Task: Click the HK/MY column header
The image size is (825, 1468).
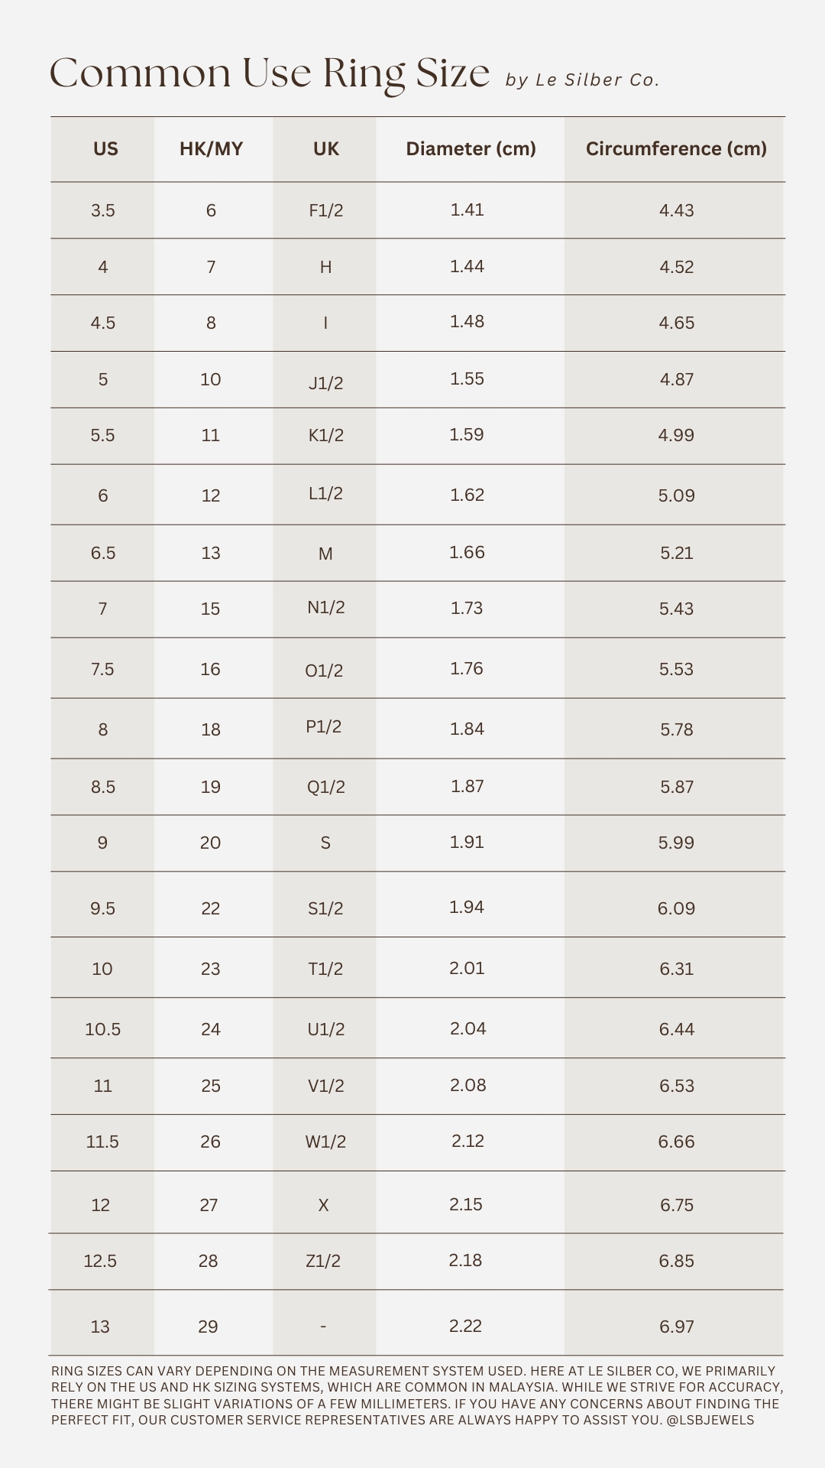Action: (211, 149)
